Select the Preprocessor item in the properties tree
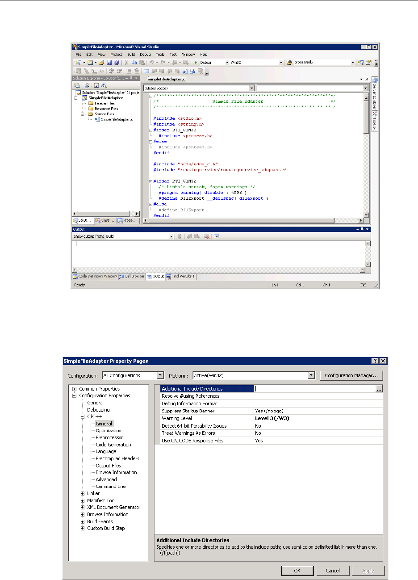 click(109, 437)
